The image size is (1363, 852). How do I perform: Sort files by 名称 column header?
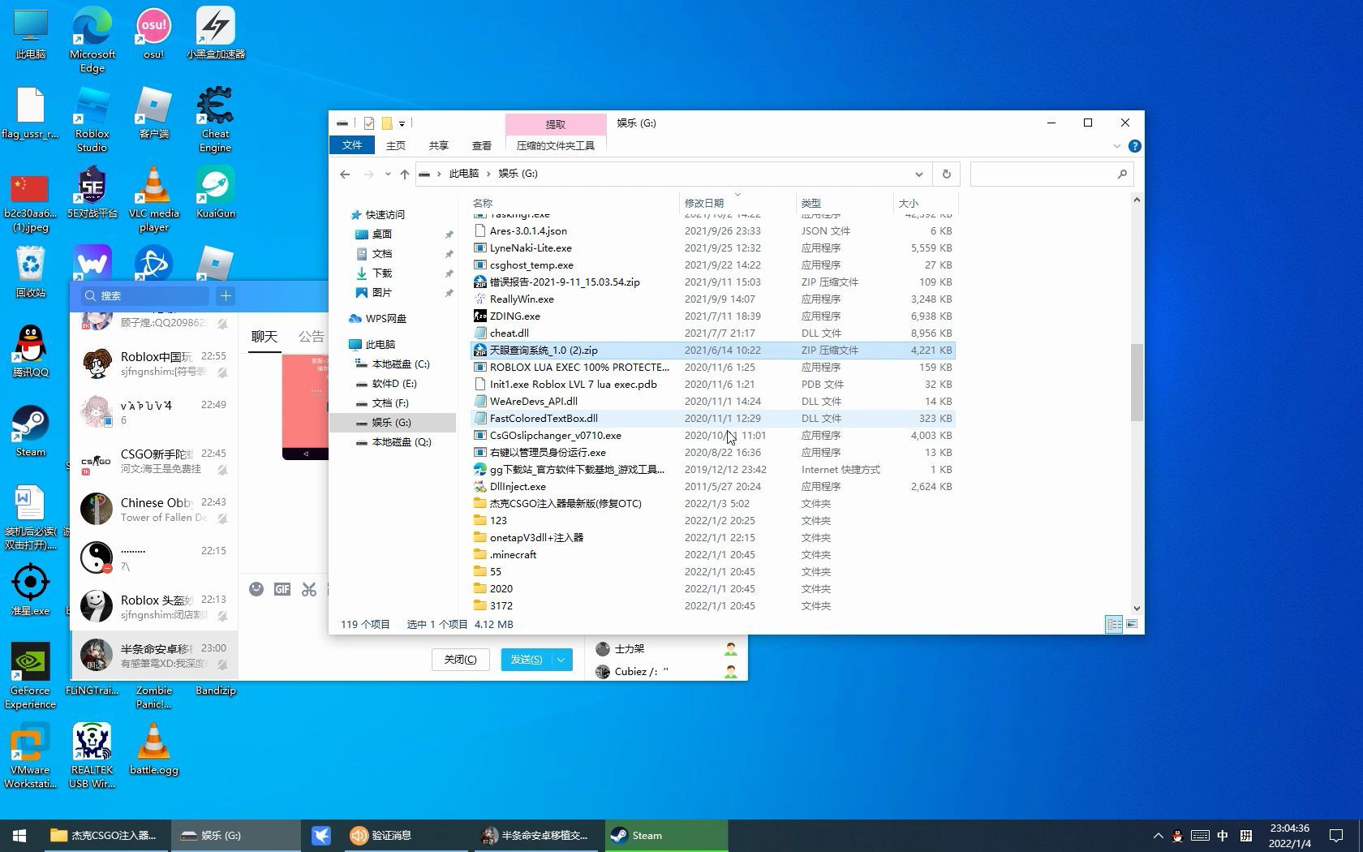click(x=574, y=203)
